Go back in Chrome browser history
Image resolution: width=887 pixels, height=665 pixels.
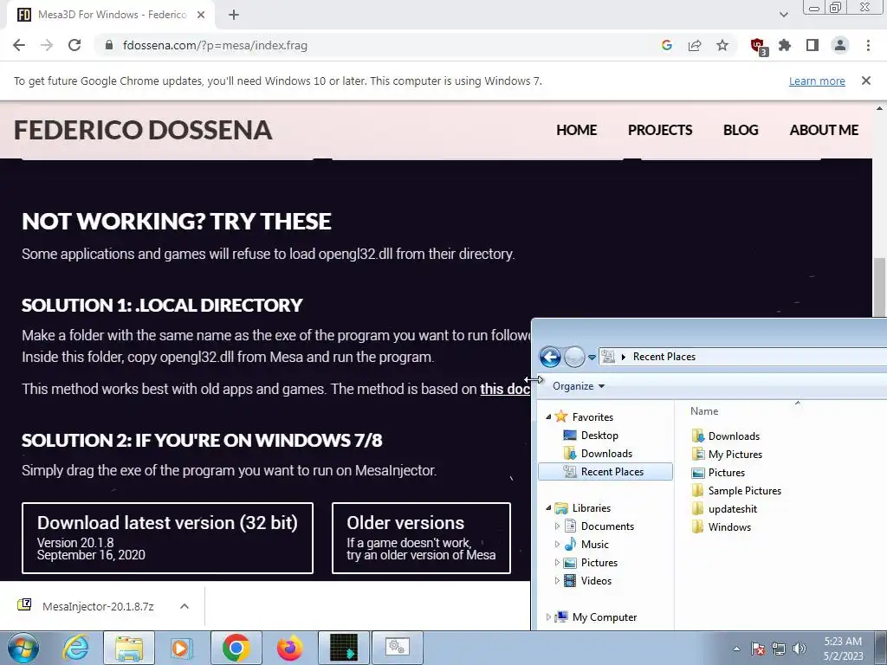tap(19, 45)
